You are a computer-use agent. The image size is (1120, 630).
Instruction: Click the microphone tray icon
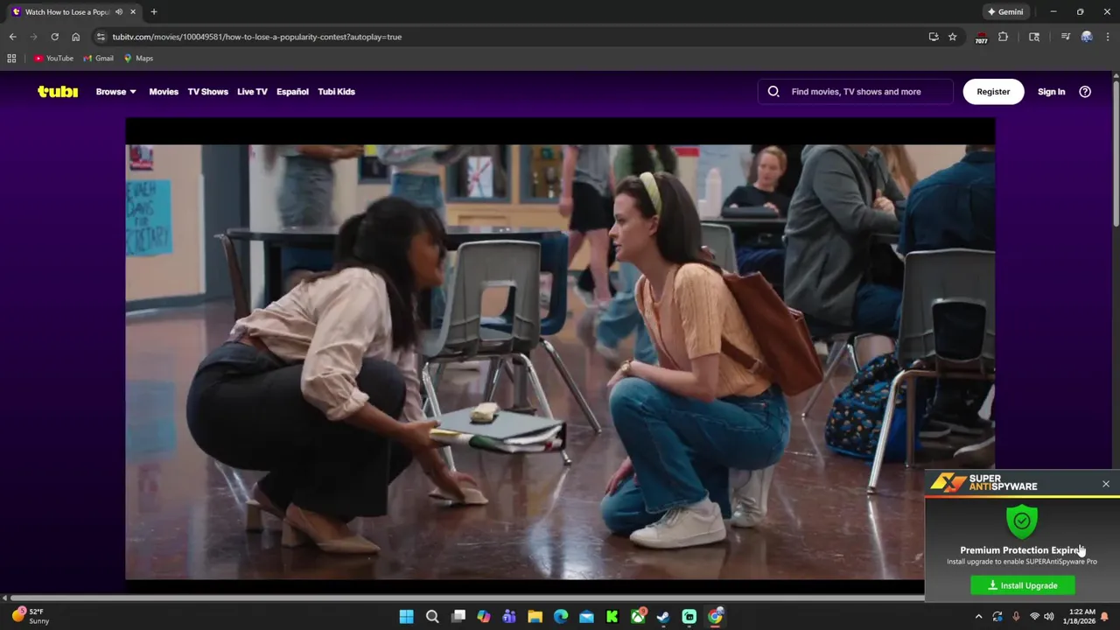point(1016,617)
